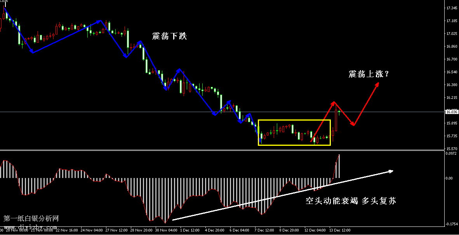This screenshot has width=459, height=235.
Task: Click the 15.570 price axis label
Action: click(451, 149)
